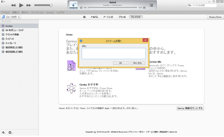224x137 pixels.
Task: Click the Astral song title in player
Action: [x=113, y=2]
